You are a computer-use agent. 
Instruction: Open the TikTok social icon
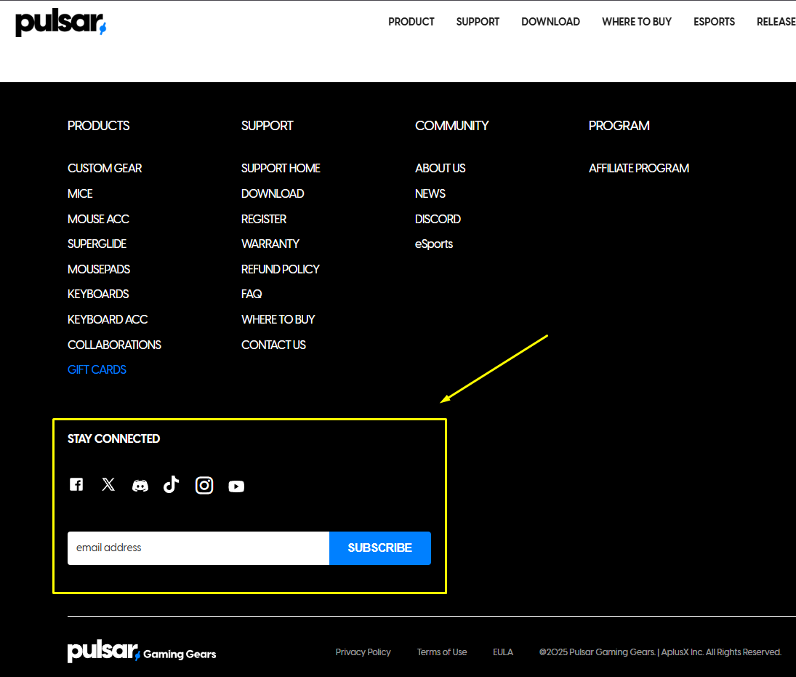[171, 484]
